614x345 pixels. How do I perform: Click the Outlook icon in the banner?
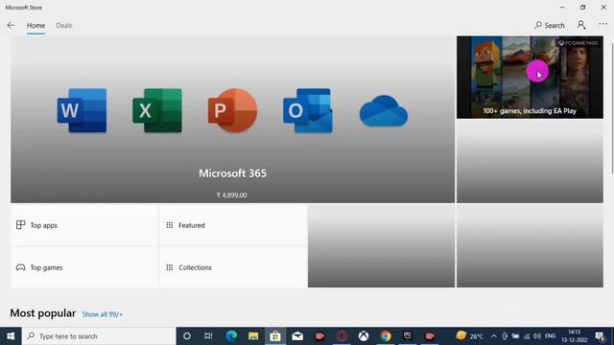[308, 111]
